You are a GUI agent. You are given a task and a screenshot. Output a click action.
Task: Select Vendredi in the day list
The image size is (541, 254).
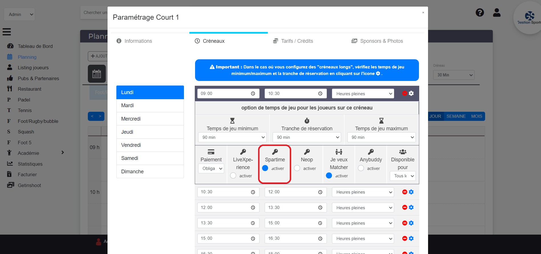(x=150, y=145)
